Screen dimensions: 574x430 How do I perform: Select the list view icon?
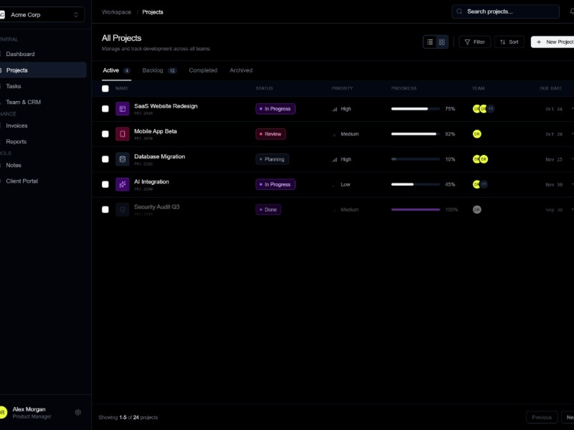click(x=430, y=42)
